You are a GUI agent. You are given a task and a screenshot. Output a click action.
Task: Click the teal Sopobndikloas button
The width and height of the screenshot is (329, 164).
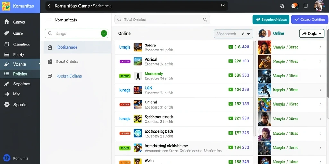271,20
